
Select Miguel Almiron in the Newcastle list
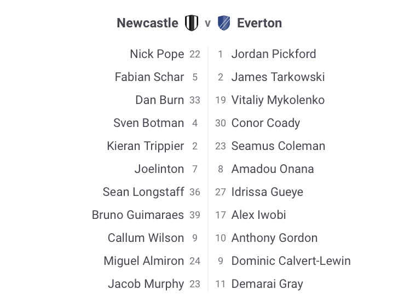(x=143, y=261)
